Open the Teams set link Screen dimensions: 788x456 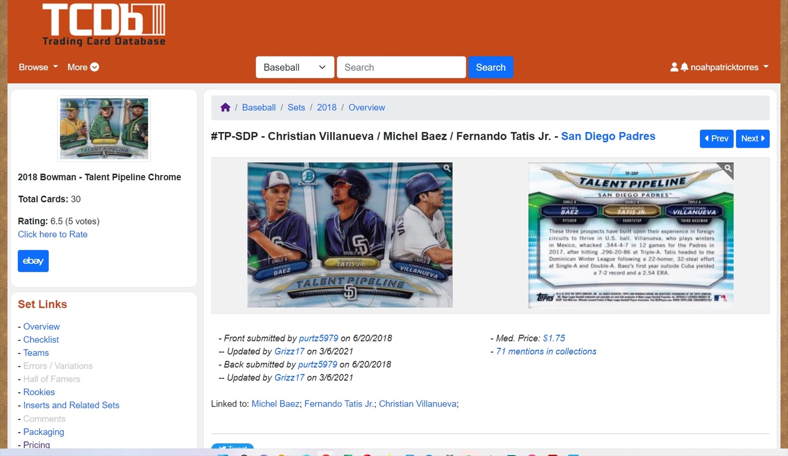[x=36, y=353]
